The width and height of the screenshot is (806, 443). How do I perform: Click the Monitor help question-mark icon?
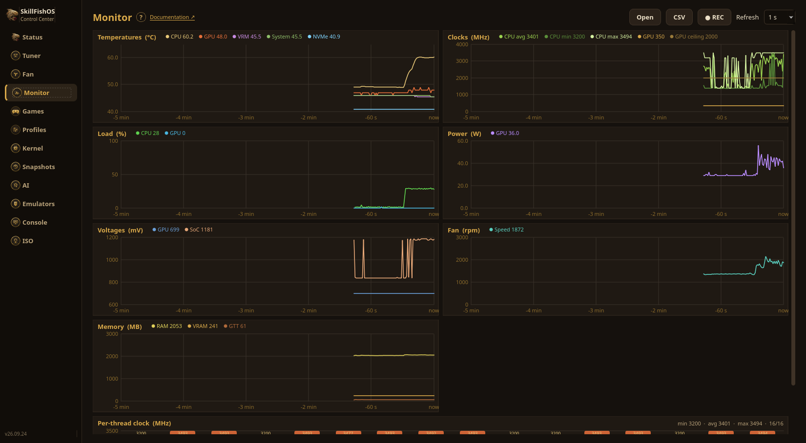click(x=141, y=17)
